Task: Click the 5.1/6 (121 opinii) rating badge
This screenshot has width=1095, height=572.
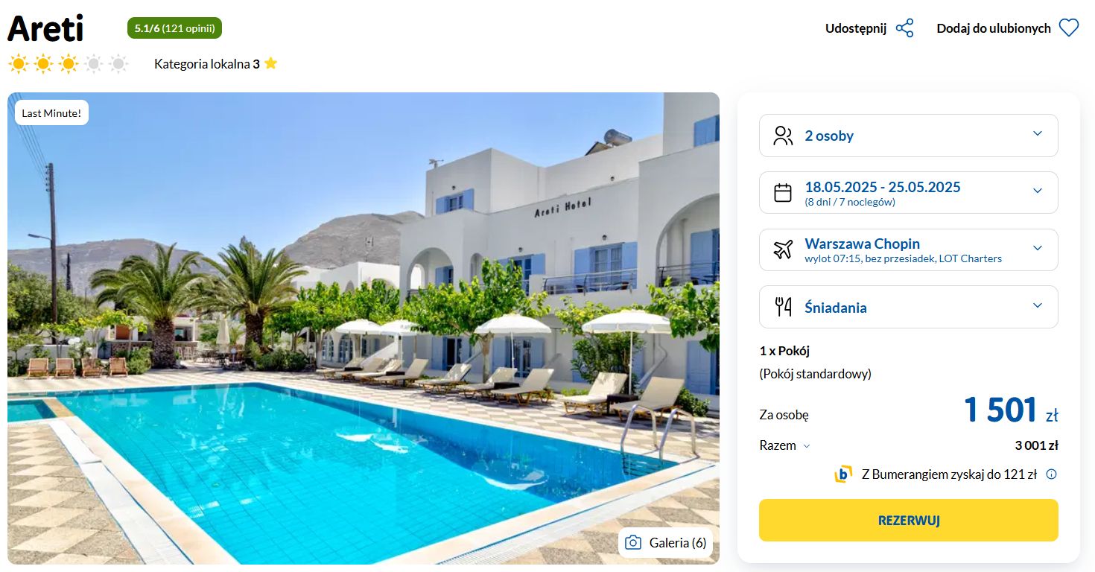Action: [175, 28]
